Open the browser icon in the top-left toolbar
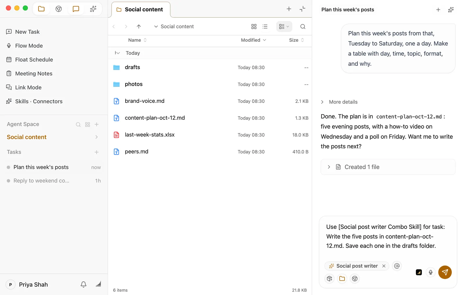The width and height of the screenshot is (464, 295). (x=59, y=9)
